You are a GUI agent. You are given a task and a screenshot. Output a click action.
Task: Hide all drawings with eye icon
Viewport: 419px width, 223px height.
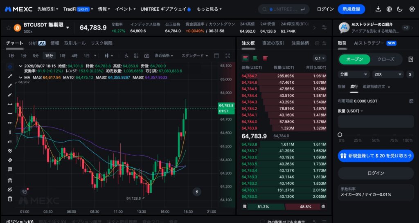click(x=10, y=190)
